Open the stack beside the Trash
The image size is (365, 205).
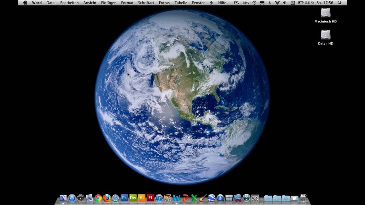pos(294,198)
